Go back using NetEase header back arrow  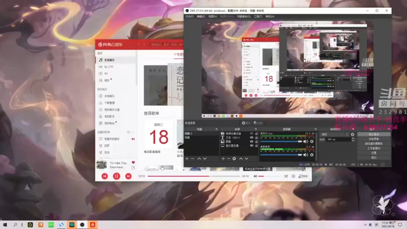click(139, 44)
